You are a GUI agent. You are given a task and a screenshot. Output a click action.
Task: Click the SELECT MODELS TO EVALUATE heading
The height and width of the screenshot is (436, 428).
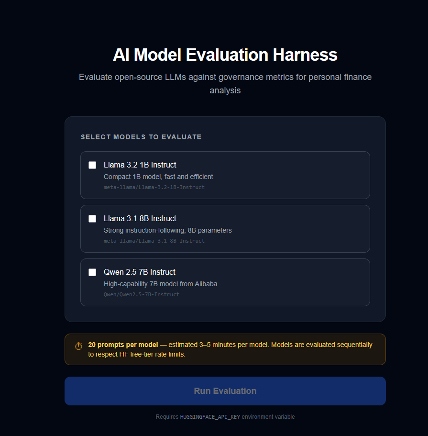click(x=141, y=137)
